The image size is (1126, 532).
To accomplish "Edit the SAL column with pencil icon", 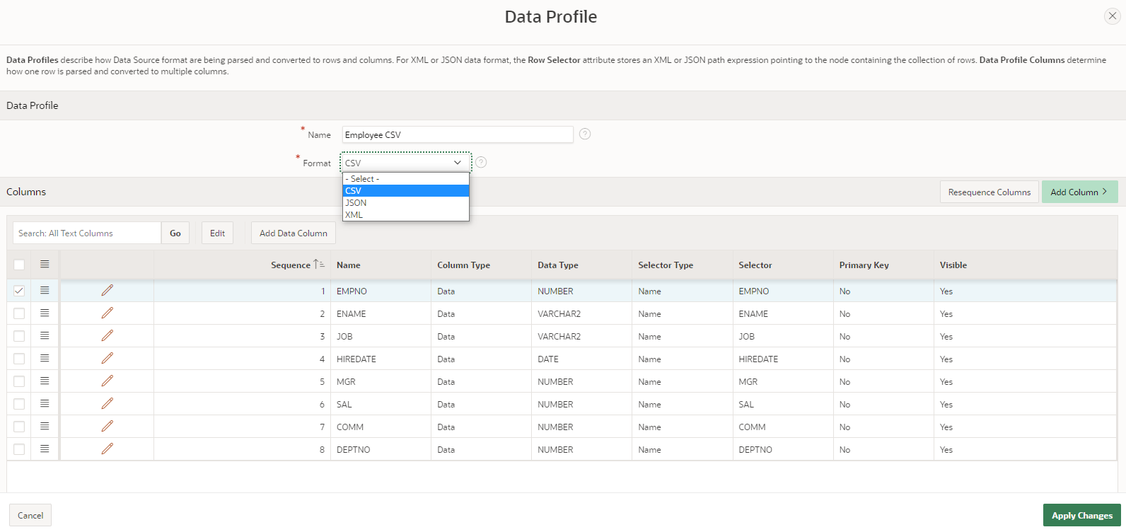I will [x=107, y=404].
